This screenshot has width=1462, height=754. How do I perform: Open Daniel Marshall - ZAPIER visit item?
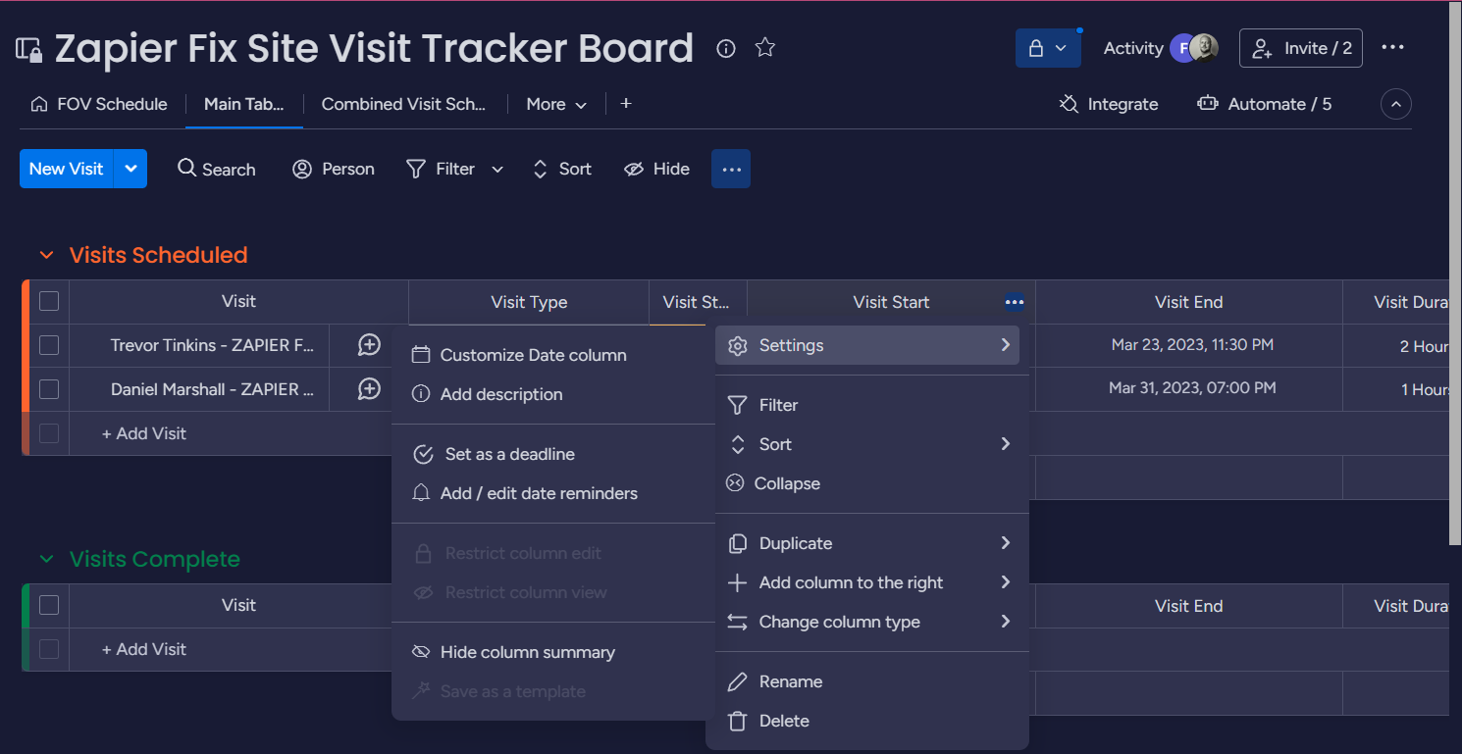[212, 389]
